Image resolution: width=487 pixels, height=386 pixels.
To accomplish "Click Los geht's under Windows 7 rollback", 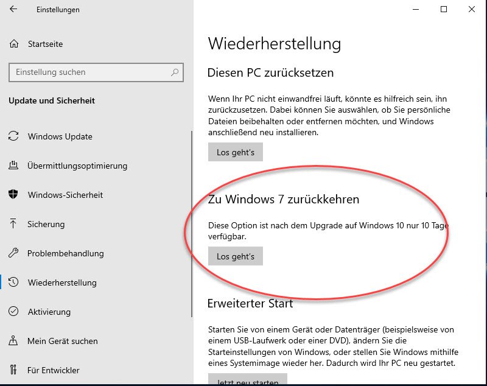I will coord(236,256).
